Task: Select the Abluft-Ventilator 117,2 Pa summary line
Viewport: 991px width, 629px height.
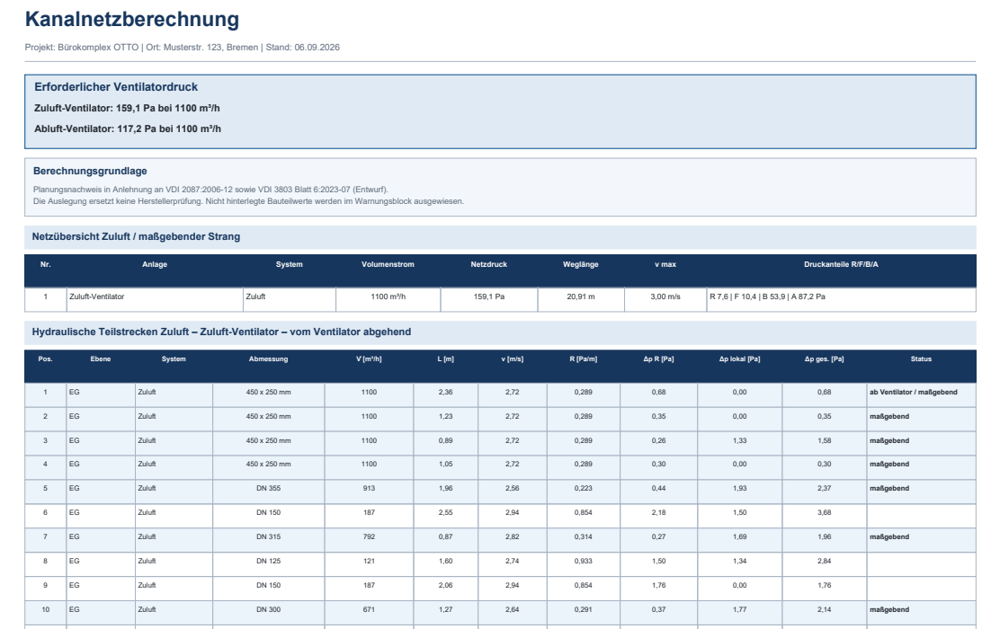Action: (x=128, y=128)
